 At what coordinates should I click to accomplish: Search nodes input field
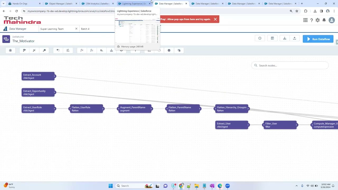[x=290, y=65]
